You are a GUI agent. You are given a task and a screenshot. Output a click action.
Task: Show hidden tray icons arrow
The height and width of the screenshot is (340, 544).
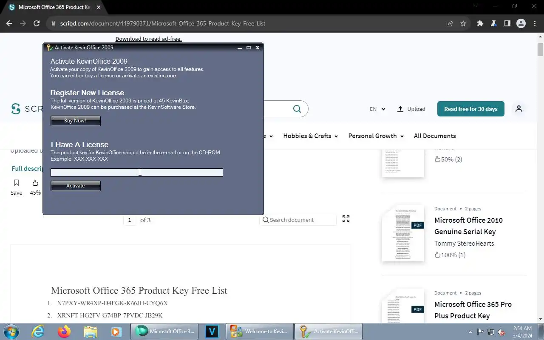[470, 332]
